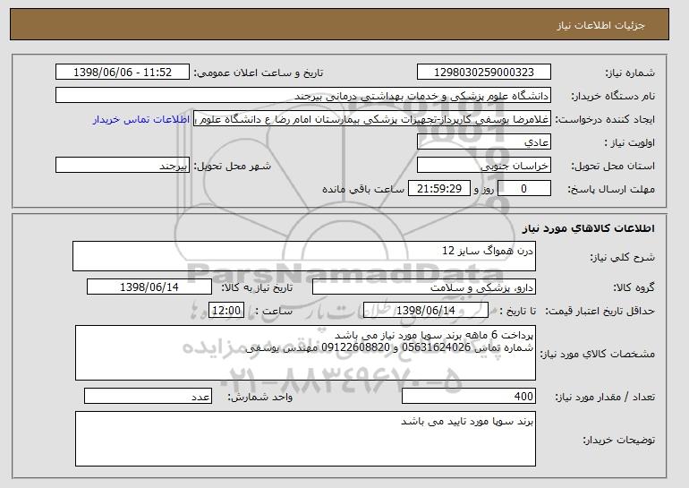This screenshot has height=488, width=689.
Task: Click the label مهلت ارسال پاسخ
Action: 611,190
